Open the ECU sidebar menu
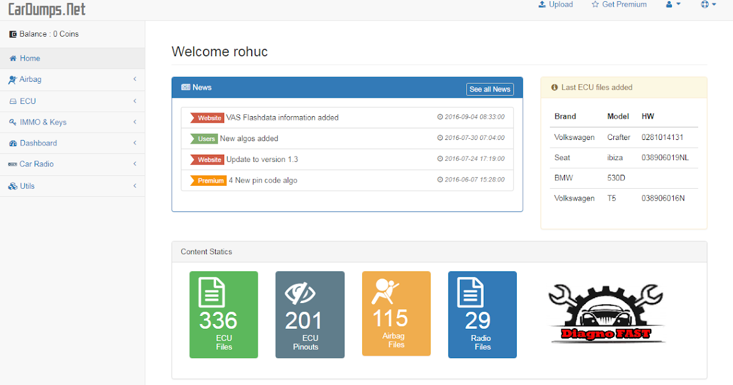 coord(72,101)
